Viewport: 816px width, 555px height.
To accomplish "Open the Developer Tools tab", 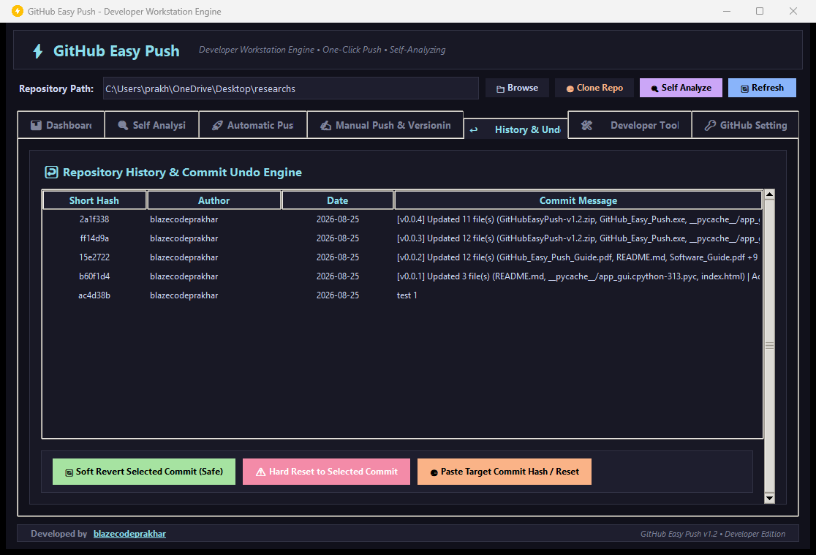I will click(630, 125).
